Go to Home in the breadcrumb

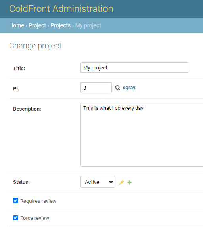click(17, 25)
